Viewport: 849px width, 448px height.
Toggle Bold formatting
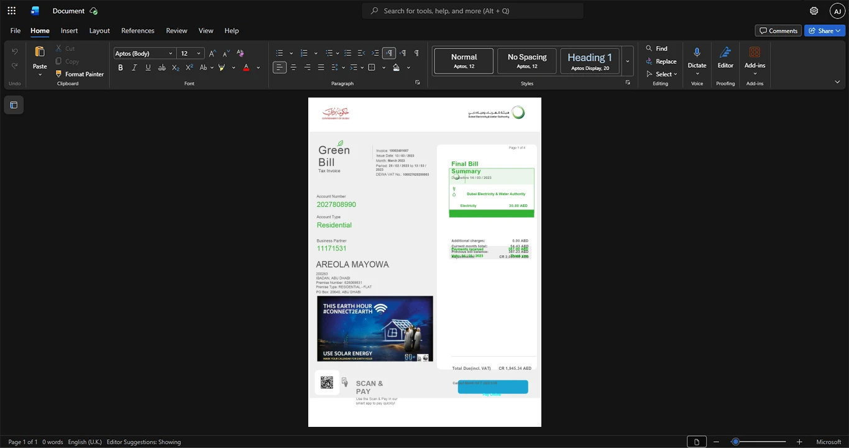[x=121, y=67]
